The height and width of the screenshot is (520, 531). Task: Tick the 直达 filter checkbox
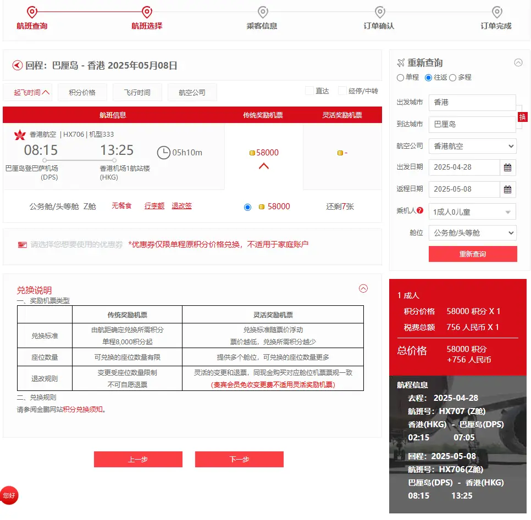tap(309, 91)
